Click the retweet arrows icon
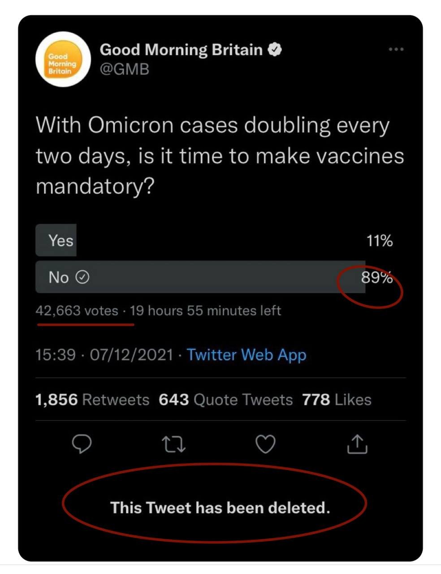441x574 pixels. coord(173,444)
